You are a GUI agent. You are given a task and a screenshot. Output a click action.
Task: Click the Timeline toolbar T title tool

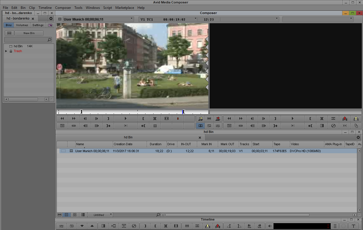click(354, 226)
